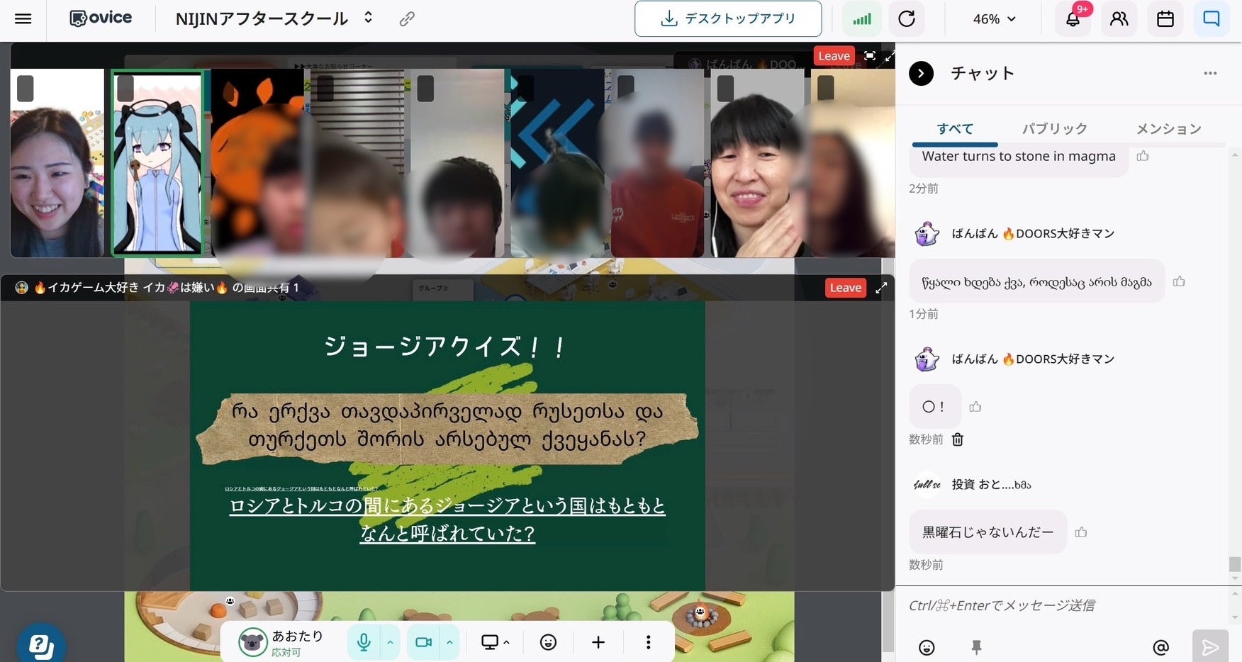
Task: Open screen share options
Action: (495, 642)
